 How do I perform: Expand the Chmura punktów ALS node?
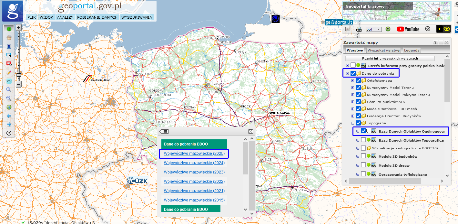coord(352,102)
